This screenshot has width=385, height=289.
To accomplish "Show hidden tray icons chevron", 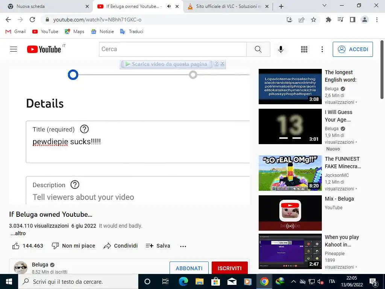I will (x=293, y=281).
